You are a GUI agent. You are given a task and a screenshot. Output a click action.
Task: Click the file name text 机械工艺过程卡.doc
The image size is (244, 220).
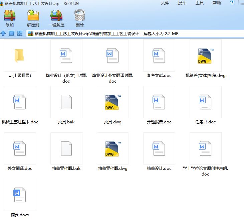click(20, 122)
